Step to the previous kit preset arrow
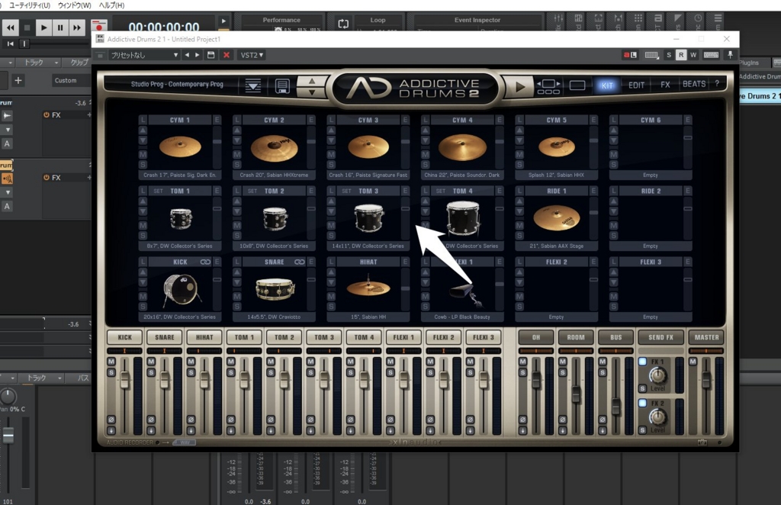This screenshot has width=781, height=505. pos(312,81)
